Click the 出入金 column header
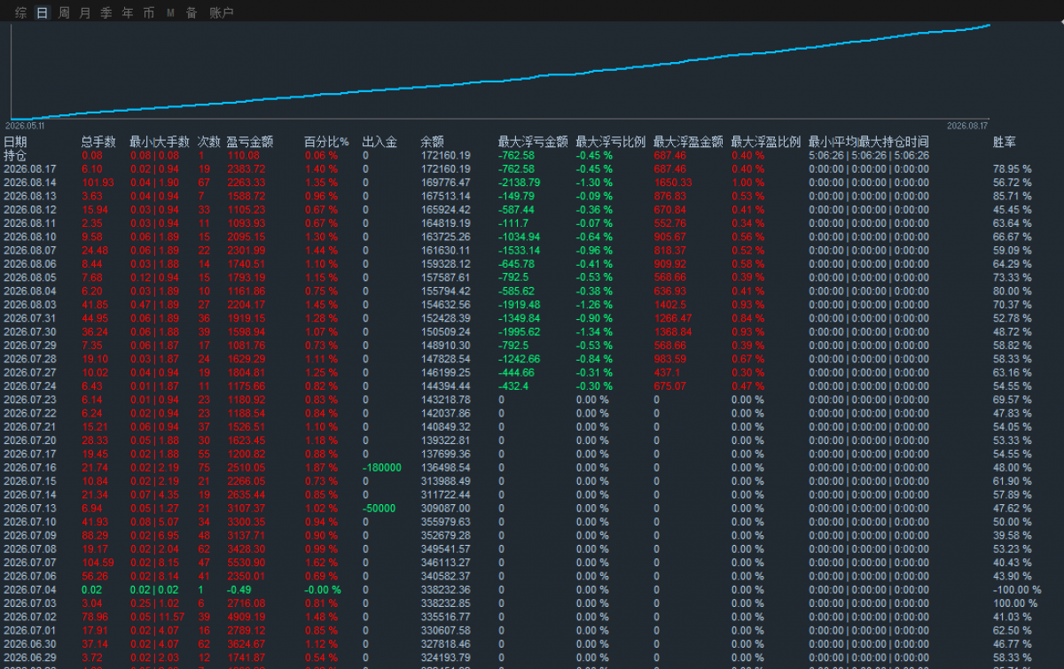 (379, 142)
